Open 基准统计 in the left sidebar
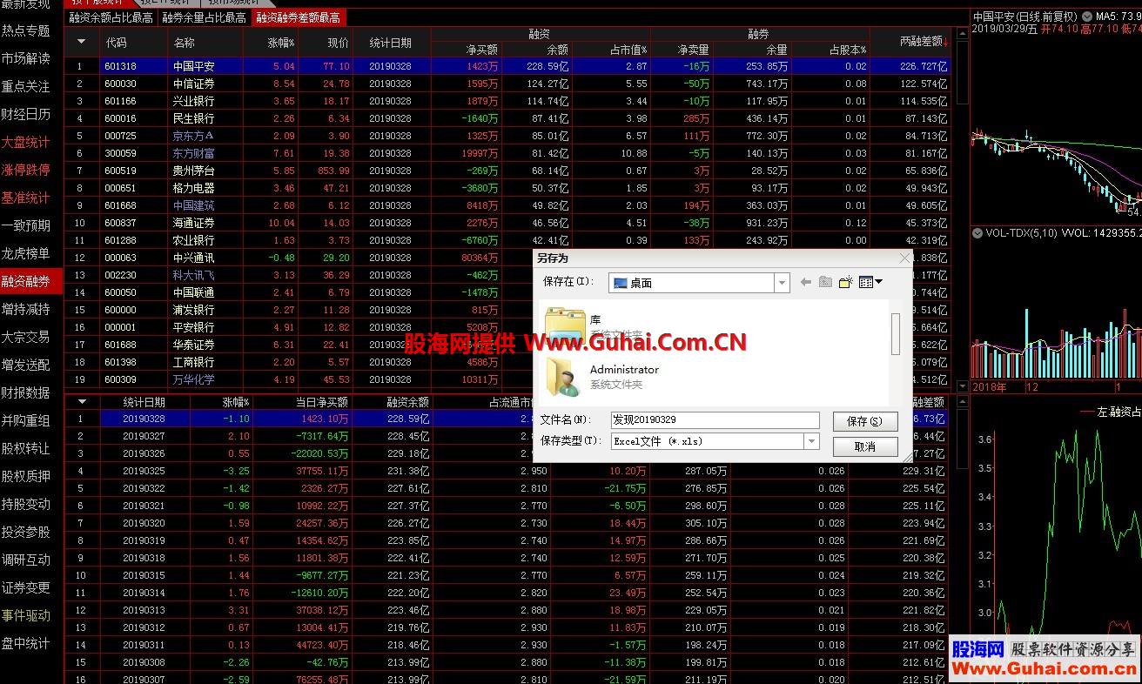Screen dimensions: 1142x684 point(26,198)
